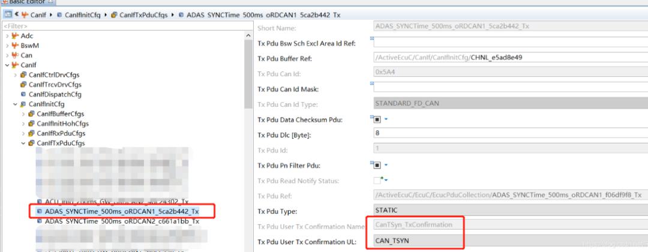
Task: Select the CanIf tree item
Action: tap(29, 65)
